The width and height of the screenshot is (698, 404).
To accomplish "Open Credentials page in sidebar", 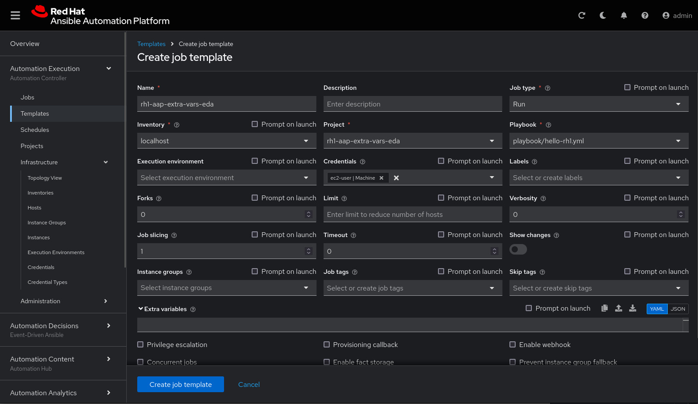I will point(41,267).
